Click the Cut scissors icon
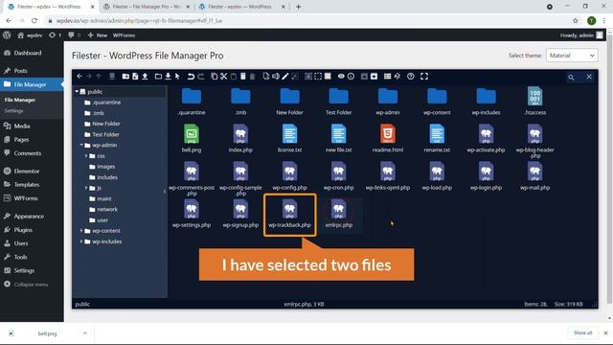613x345 pixels. [x=223, y=77]
